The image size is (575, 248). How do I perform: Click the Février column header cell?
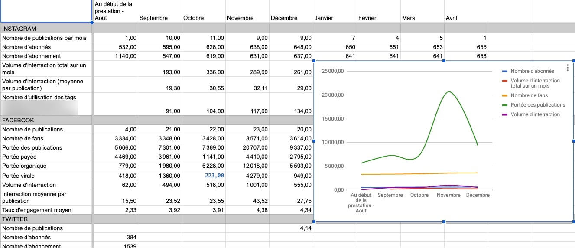coord(378,11)
